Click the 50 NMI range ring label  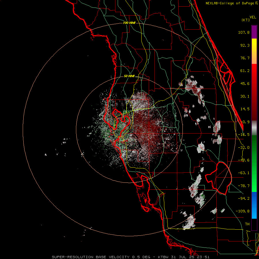(x=129, y=76)
